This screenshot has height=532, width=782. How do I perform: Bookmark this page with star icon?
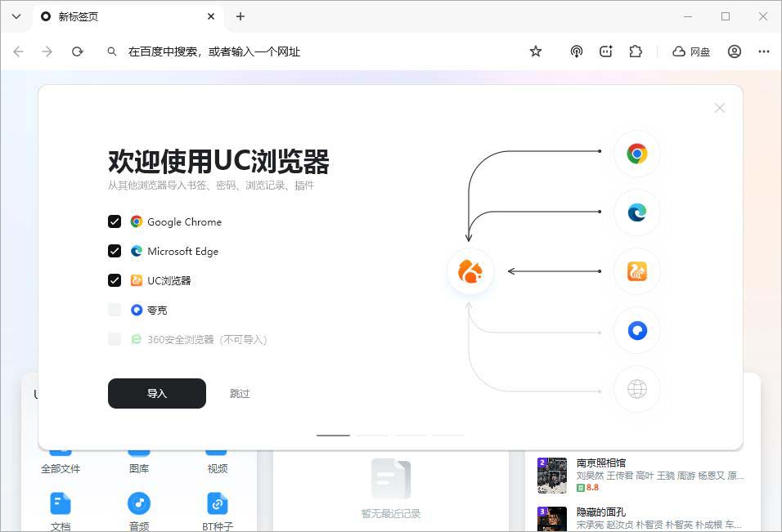coord(536,51)
